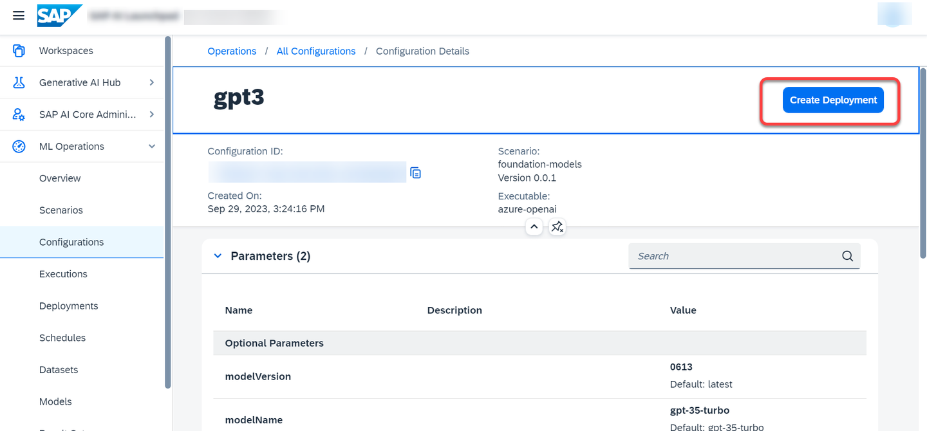This screenshot has height=431, width=927.
Task: Click the Create Deployment button
Action: click(833, 100)
